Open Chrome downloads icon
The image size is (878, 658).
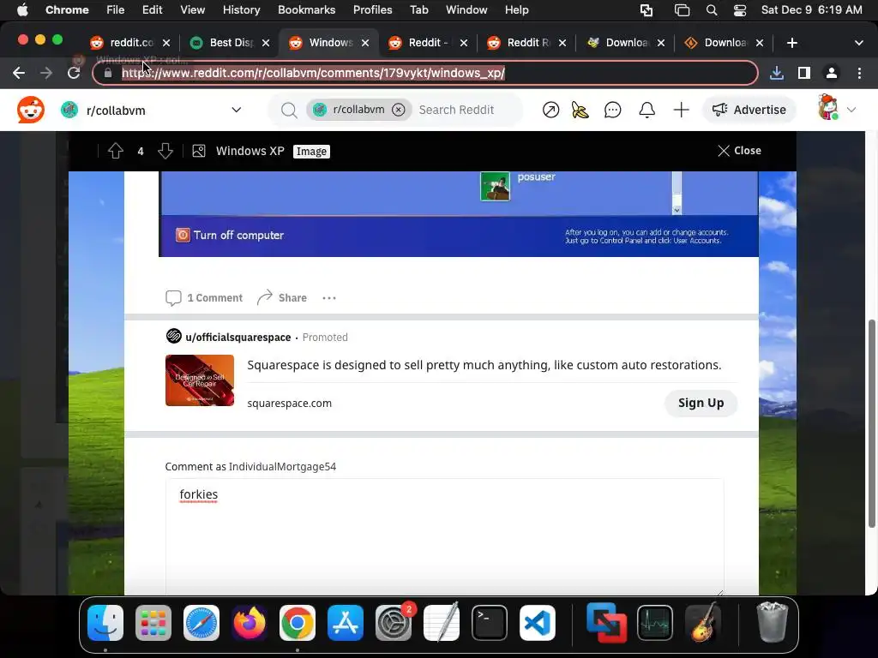point(777,73)
